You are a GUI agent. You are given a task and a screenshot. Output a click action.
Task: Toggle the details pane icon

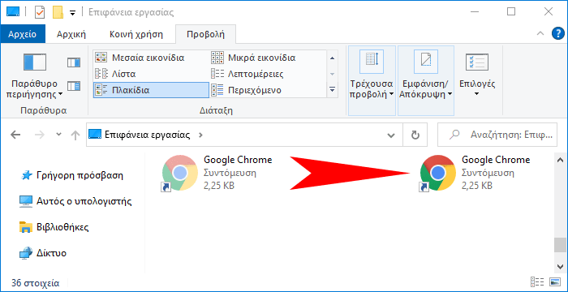click(x=74, y=86)
